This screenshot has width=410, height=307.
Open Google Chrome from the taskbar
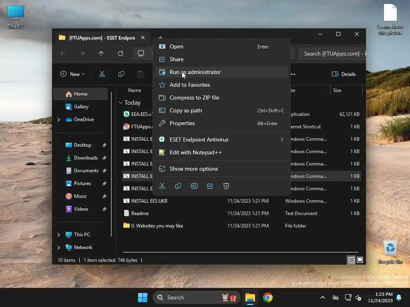pos(268,297)
